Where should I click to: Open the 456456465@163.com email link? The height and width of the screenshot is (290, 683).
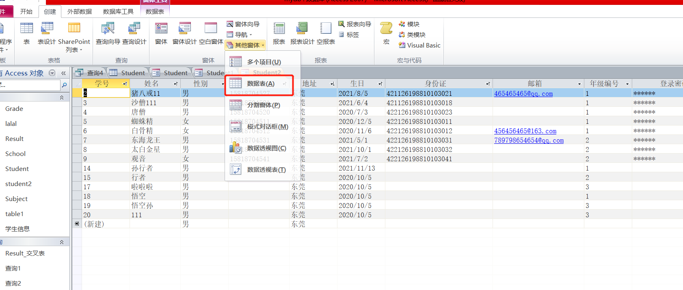coord(525,131)
